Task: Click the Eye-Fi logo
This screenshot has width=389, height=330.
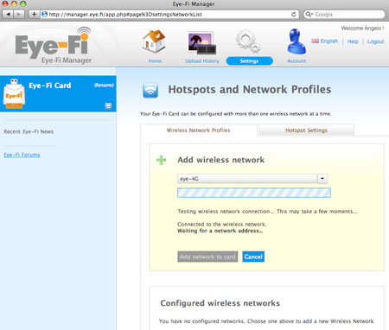Action: click(x=54, y=45)
